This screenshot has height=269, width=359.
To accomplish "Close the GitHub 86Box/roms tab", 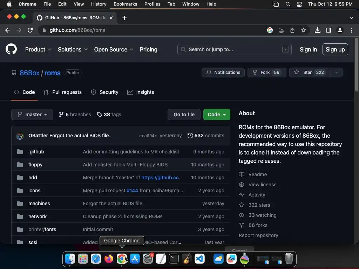I will pos(111,18).
